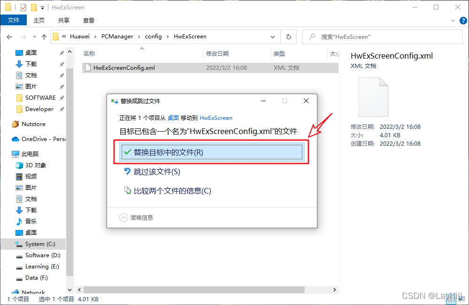Select Data (F:) drive
This screenshot has height=305, width=469.
point(36,278)
